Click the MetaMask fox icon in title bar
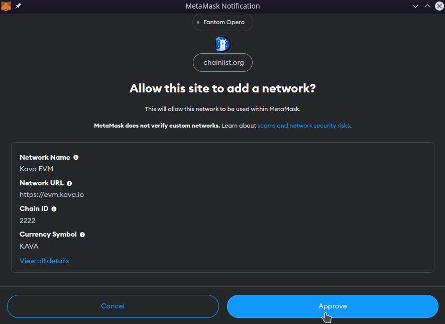This screenshot has height=324, width=445. tap(6, 6)
